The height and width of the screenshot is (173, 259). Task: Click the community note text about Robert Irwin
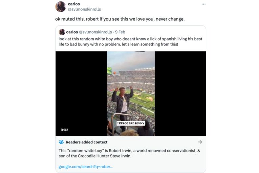click(129, 153)
